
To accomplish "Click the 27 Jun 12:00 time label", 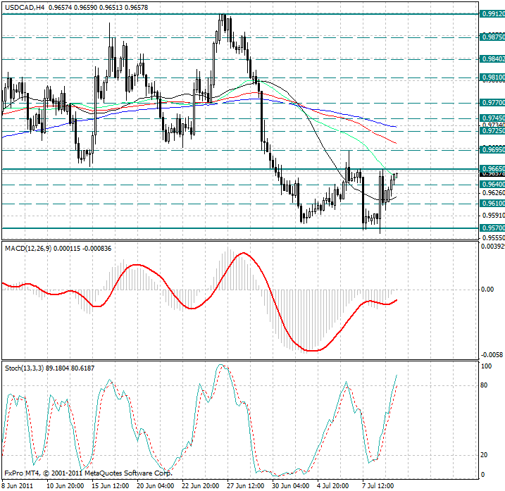I will click(x=244, y=485).
